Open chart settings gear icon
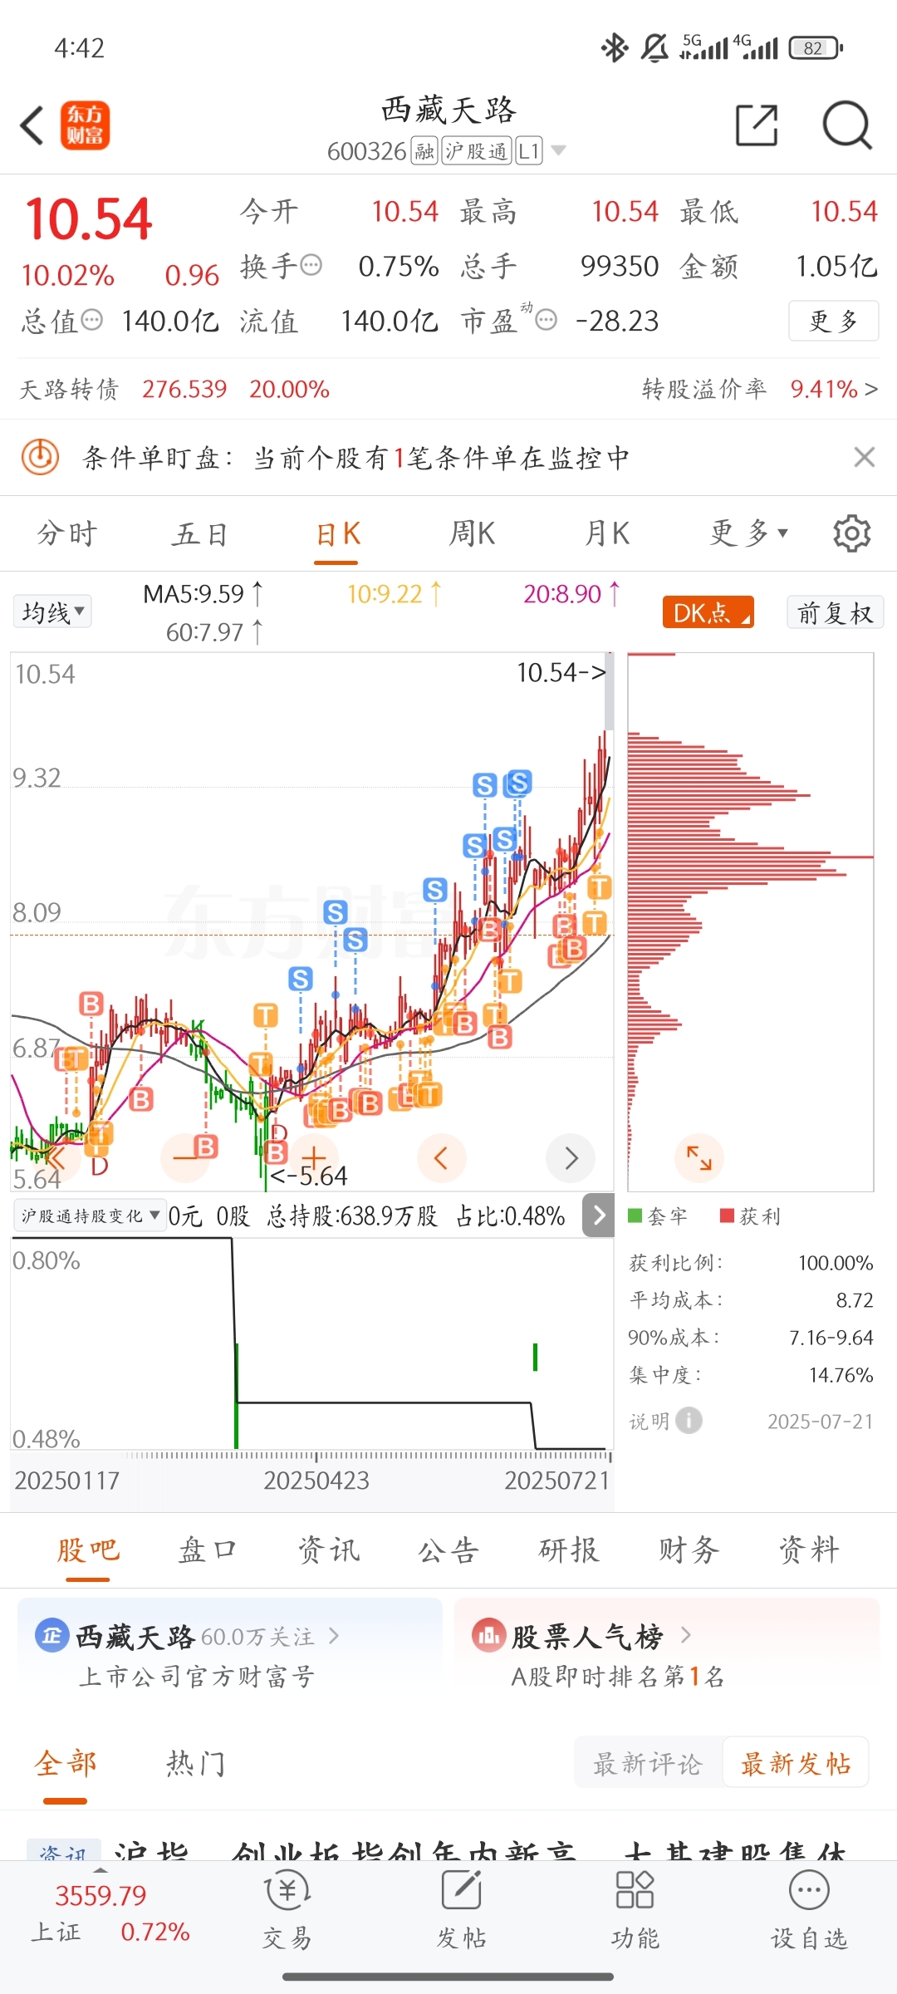The height and width of the screenshot is (1994, 897). click(851, 533)
